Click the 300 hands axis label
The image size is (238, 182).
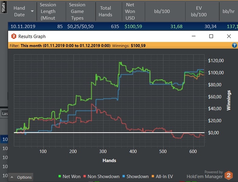(103, 151)
